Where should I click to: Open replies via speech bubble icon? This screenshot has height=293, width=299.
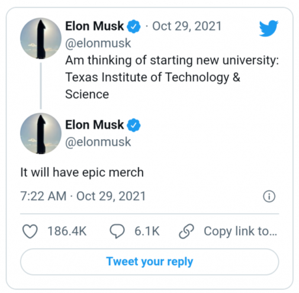point(117,231)
